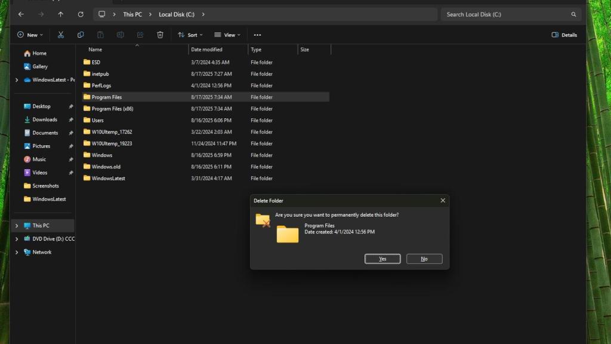This screenshot has width=611, height=344.
Task: Expand the This PC tree entry
Action: (17, 226)
